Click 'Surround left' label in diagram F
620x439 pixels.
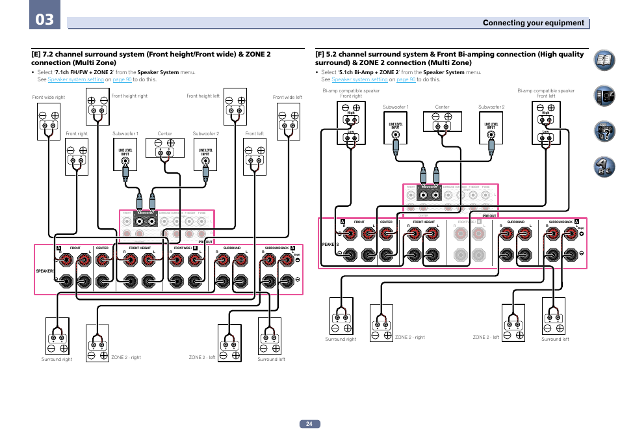click(555, 339)
